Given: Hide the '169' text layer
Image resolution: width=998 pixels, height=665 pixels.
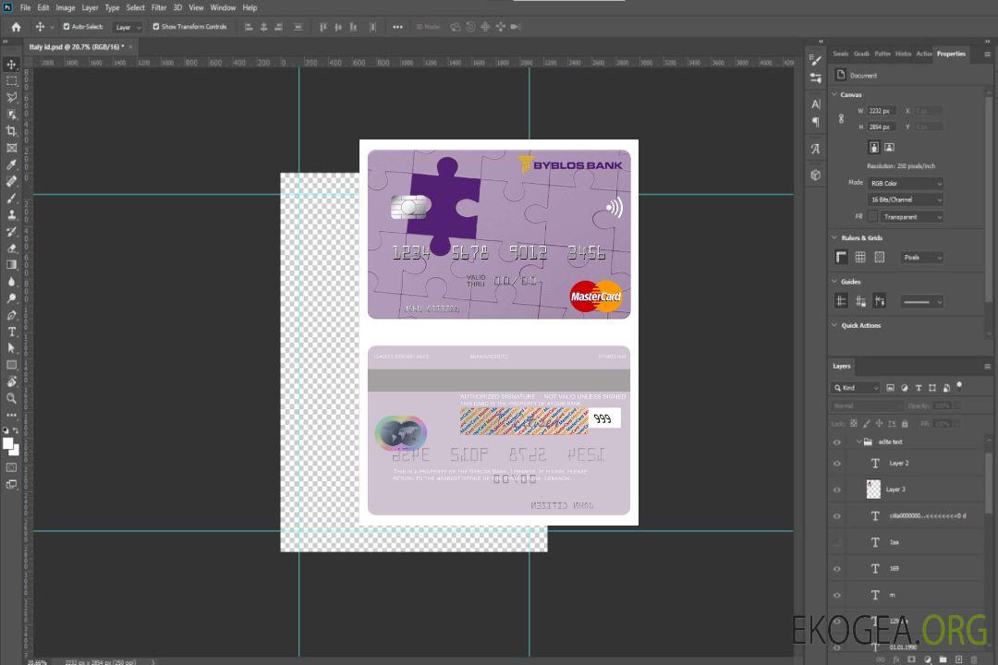Looking at the screenshot, I should click(837, 570).
